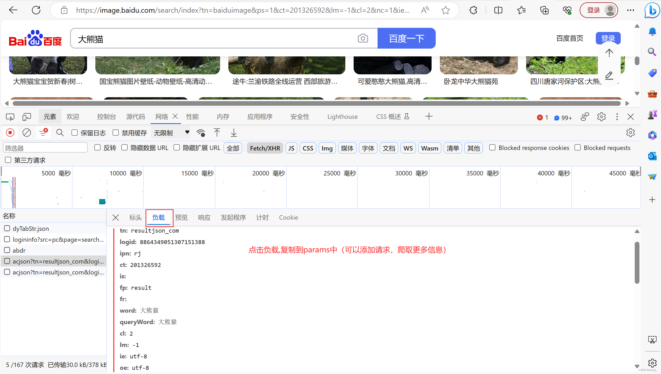
Task: Check the 禁用缓存 checkbox
Action: [116, 133]
